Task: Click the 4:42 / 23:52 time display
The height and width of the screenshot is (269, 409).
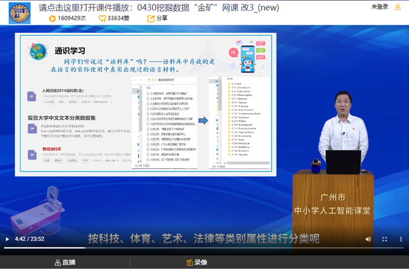Action: [x=30, y=239]
